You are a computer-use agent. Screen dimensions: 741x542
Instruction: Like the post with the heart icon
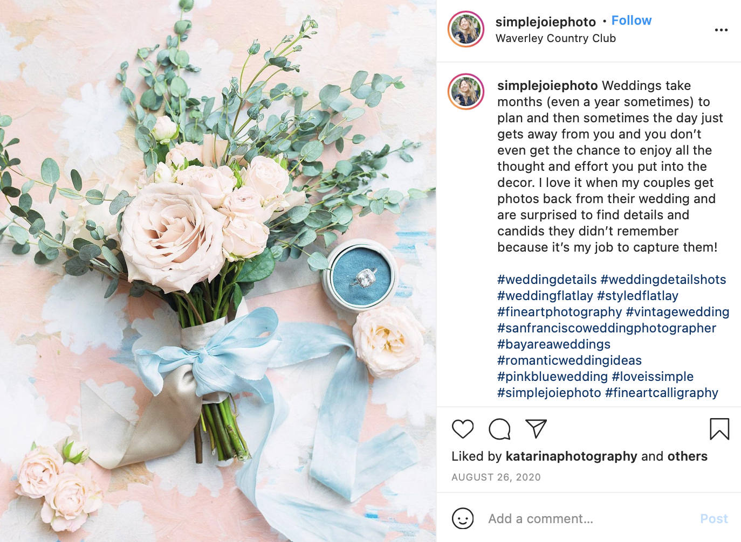(463, 429)
